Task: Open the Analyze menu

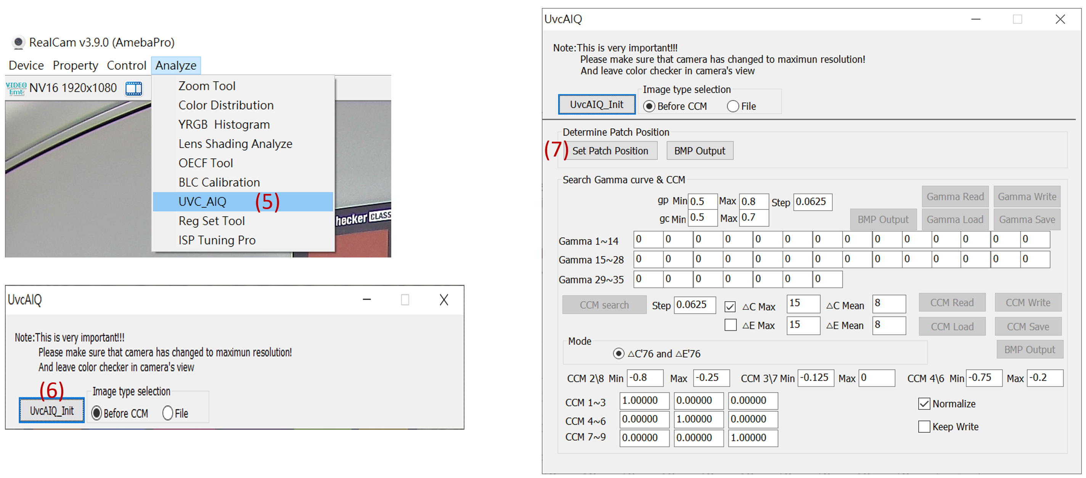Action: [176, 66]
